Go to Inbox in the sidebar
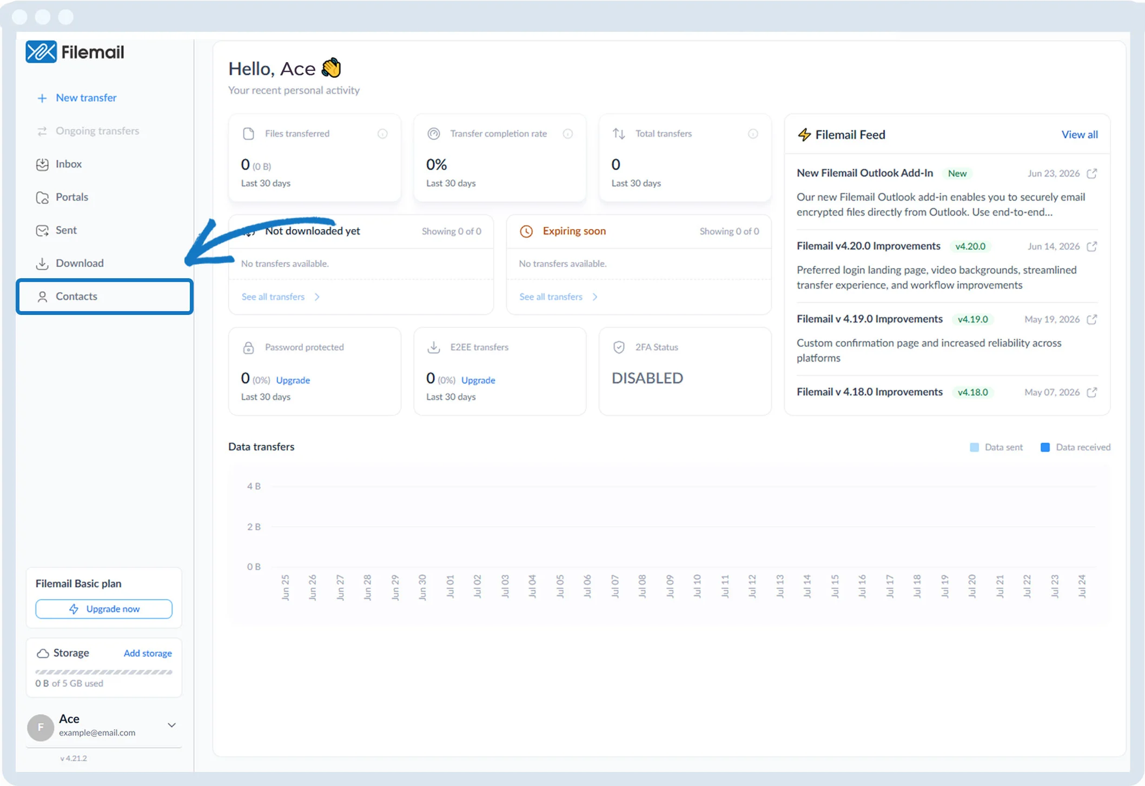This screenshot has height=786, width=1145. coord(69,164)
